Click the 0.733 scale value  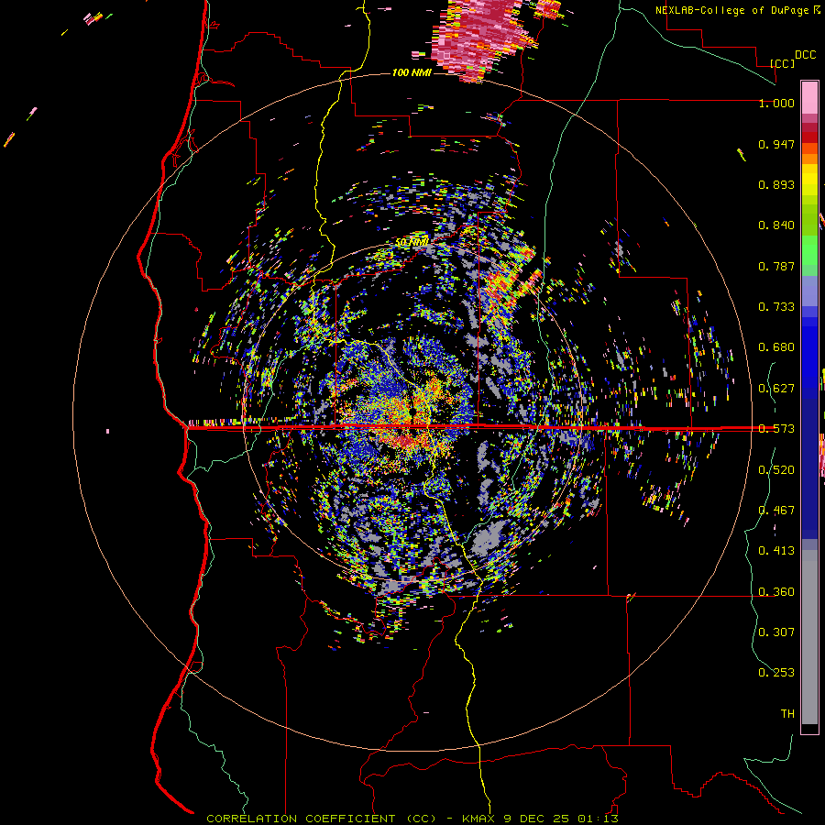tap(776, 307)
